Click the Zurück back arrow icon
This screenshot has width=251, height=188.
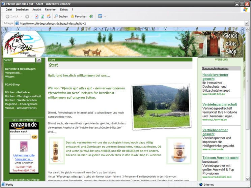[7, 17]
